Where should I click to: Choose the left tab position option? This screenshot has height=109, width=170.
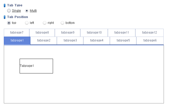click(x=27, y=23)
